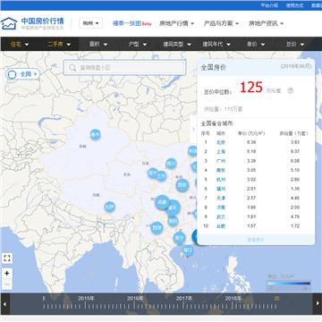Jump timeline to 2017年
Viewport: 322px width, 322px height.
(x=184, y=298)
